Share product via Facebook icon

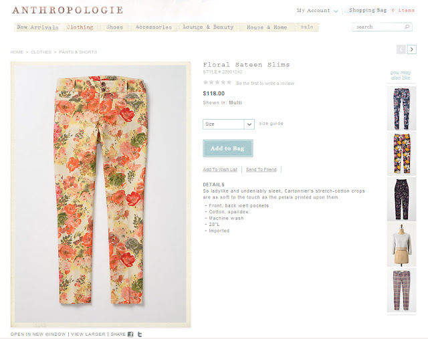pyautogui.click(x=131, y=334)
